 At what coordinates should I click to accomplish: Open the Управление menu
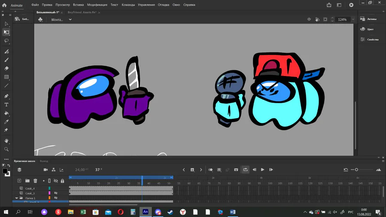[x=146, y=5]
